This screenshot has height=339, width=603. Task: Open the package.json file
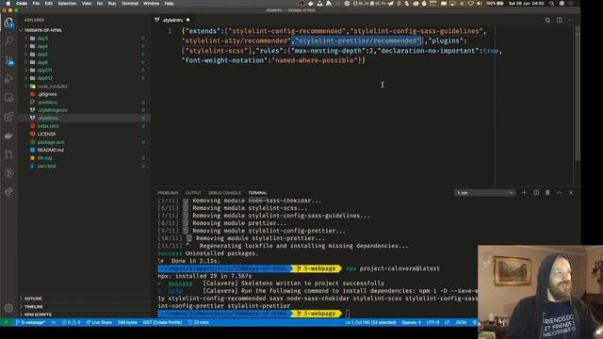[x=51, y=142]
